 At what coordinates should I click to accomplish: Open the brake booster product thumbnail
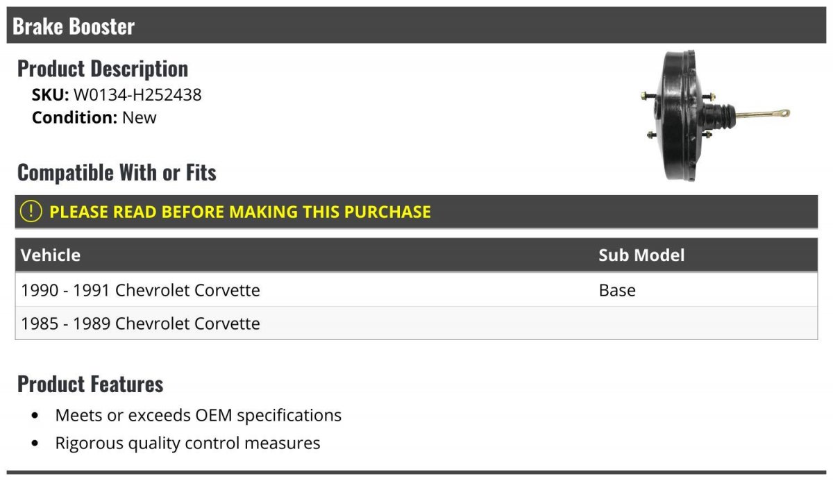pyautogui.click(x=715, y=116)
